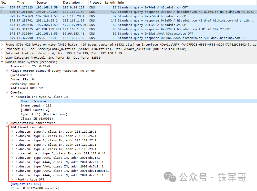
Task: Expand d.dns.cn type A record 203.119.28.1
Action: tap(12, 144)
